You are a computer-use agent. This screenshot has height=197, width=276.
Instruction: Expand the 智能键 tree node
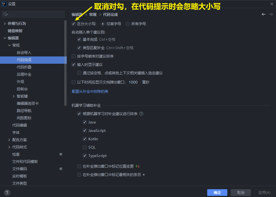(14, 96)
